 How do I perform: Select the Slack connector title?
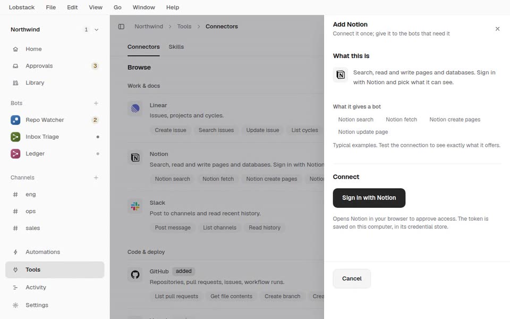pos(157,203)
